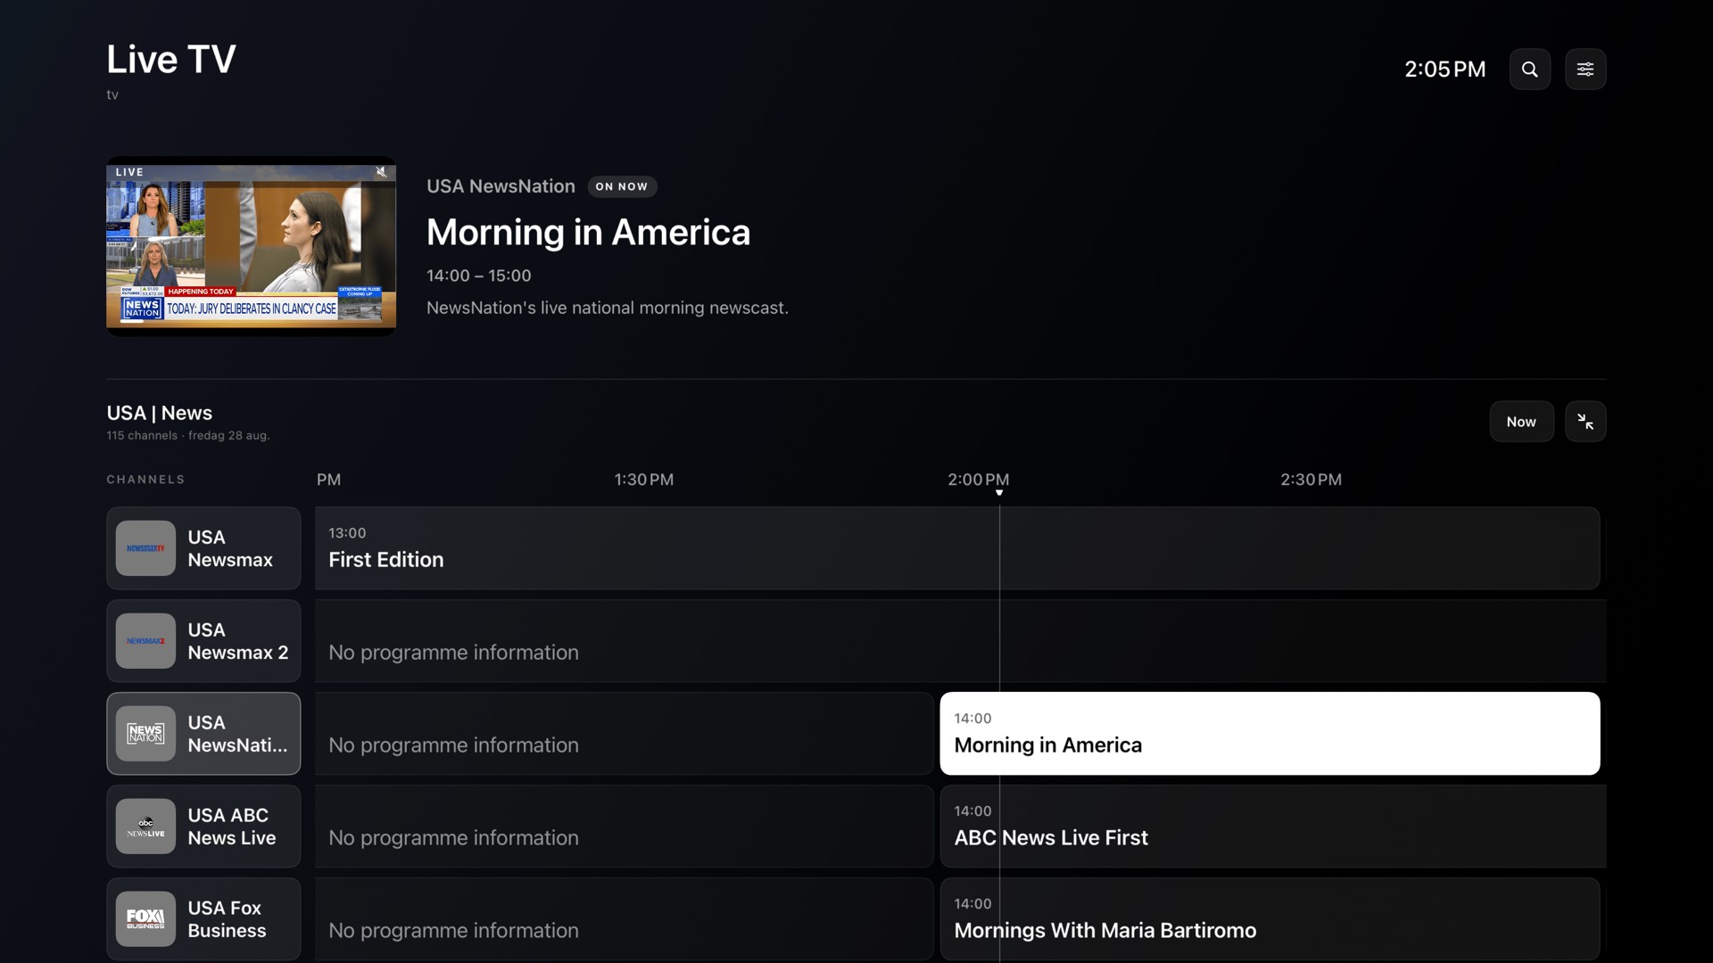Select the USA NewsNati... channel name
This screenshot has width=1713, height=963.
[x=237, y=734]
